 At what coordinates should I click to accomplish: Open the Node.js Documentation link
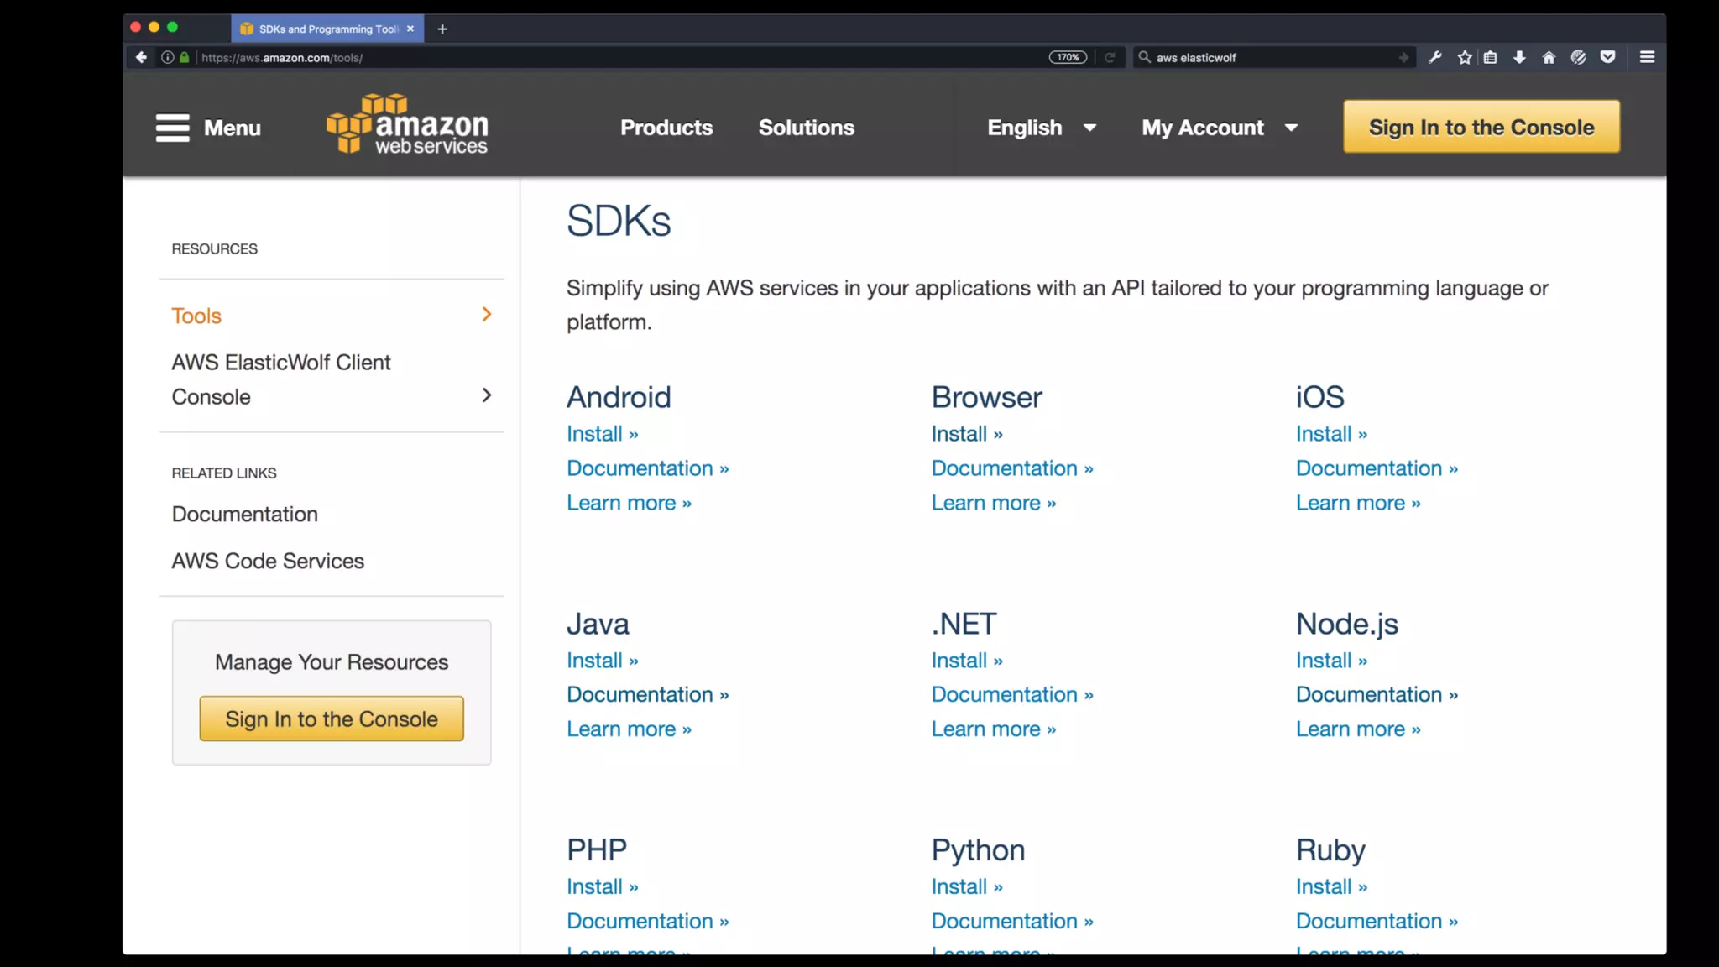pos(1377,694)
